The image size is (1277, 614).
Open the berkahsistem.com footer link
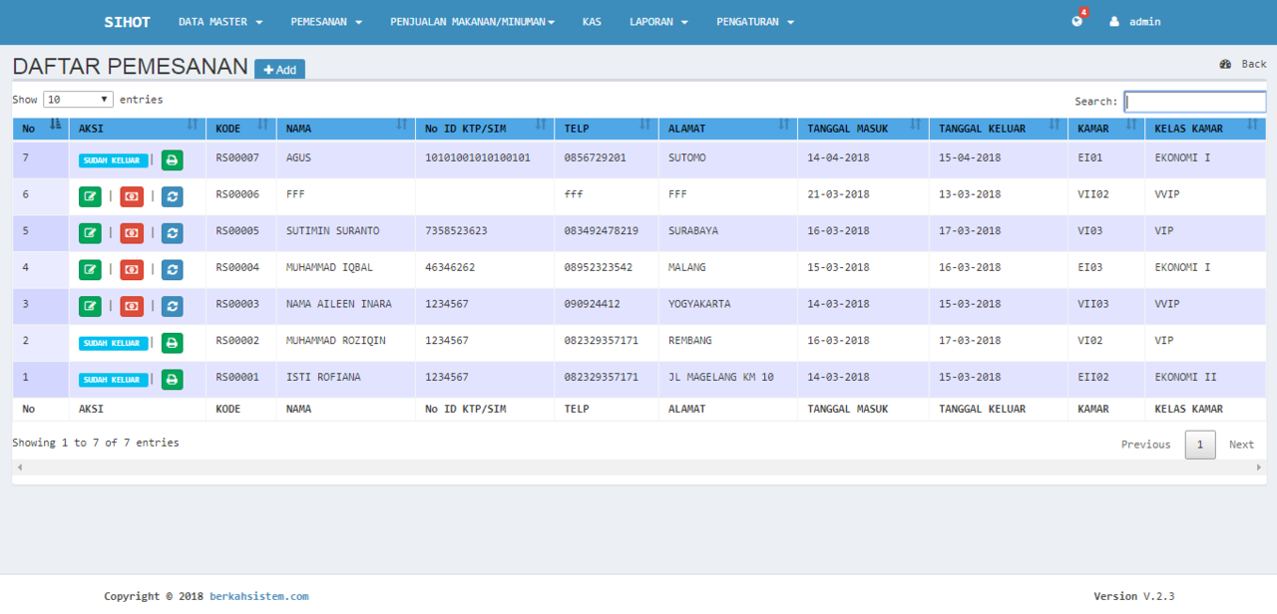(x=258, y=596)
